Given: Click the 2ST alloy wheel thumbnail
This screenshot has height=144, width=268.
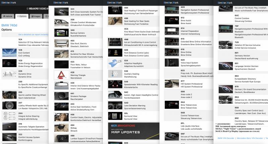Looking at the screenshot, I should coord(9,106).
